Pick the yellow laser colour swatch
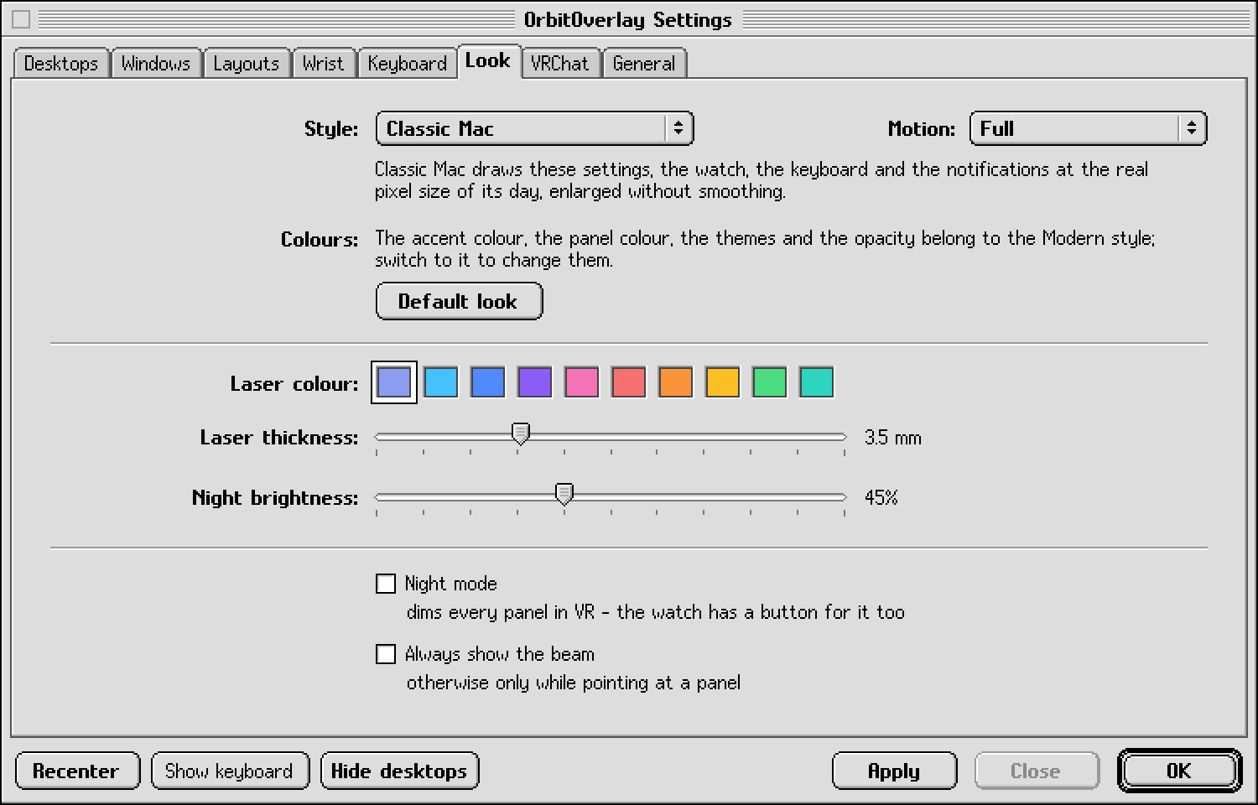This screenshot has height=805, width=1258. point(723,382)
